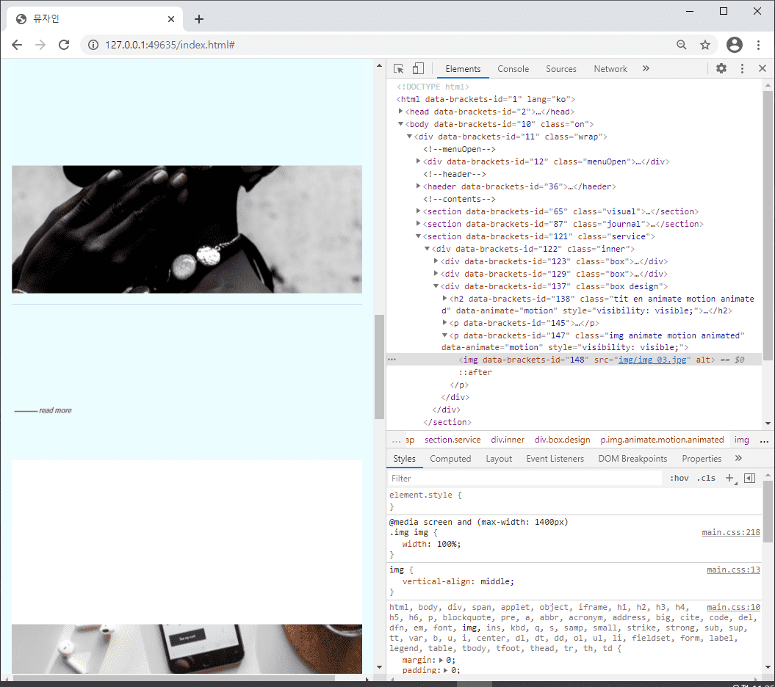Switch to the Console panel
The image size is (775, 687).
[513, 69]
